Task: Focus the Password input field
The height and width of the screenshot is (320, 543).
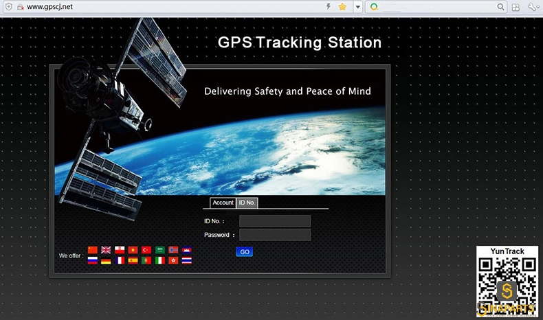Action: coord(275,235)
